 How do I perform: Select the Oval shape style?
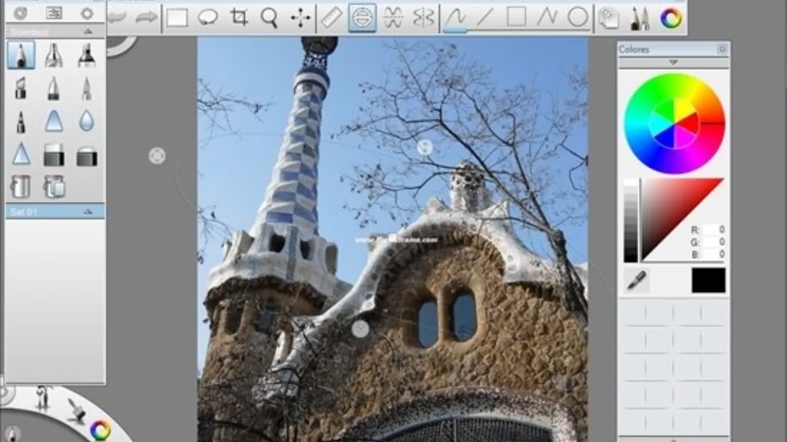[577, 18]
